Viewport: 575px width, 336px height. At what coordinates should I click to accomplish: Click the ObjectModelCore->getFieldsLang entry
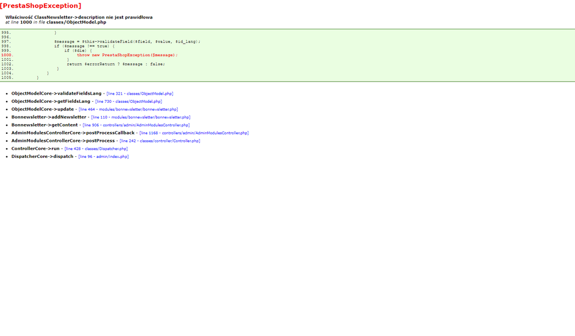pyautogui.click(x=51, y=101)
